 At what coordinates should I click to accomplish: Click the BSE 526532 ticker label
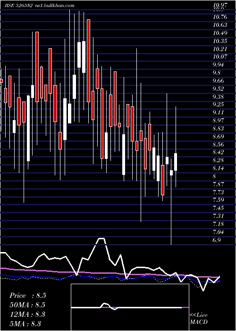click(x=18, y=5)
